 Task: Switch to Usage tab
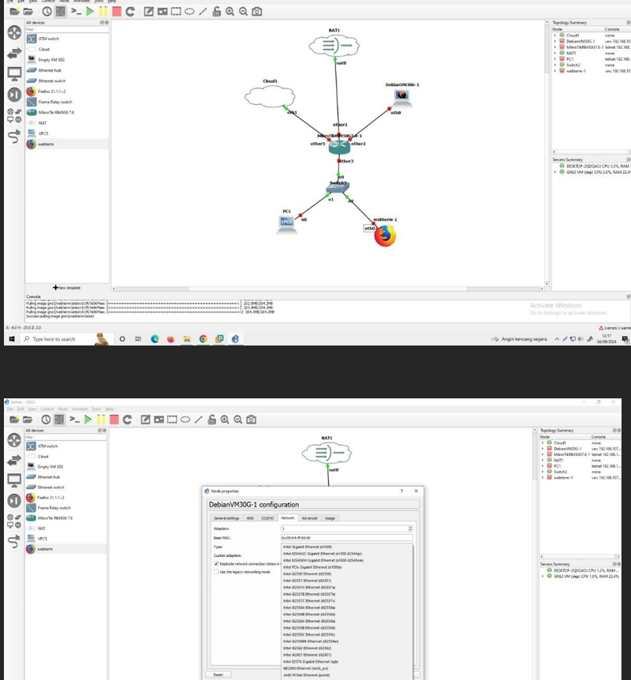click(x=330, y=518)
